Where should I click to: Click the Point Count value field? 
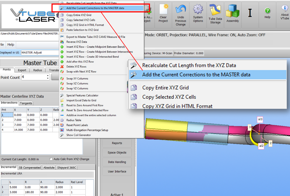[x=34, y=77]
